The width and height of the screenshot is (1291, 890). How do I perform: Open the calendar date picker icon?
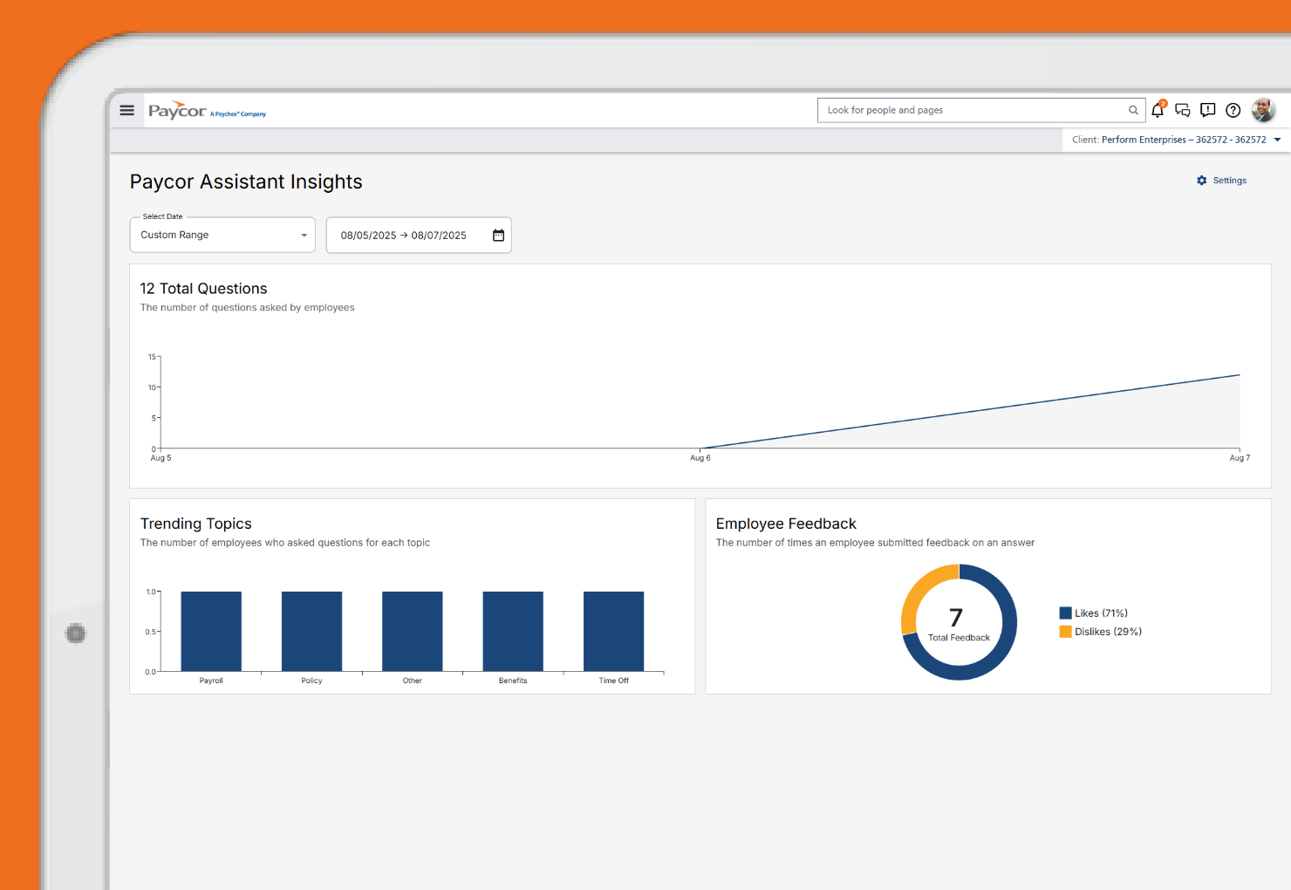(498, 236)
